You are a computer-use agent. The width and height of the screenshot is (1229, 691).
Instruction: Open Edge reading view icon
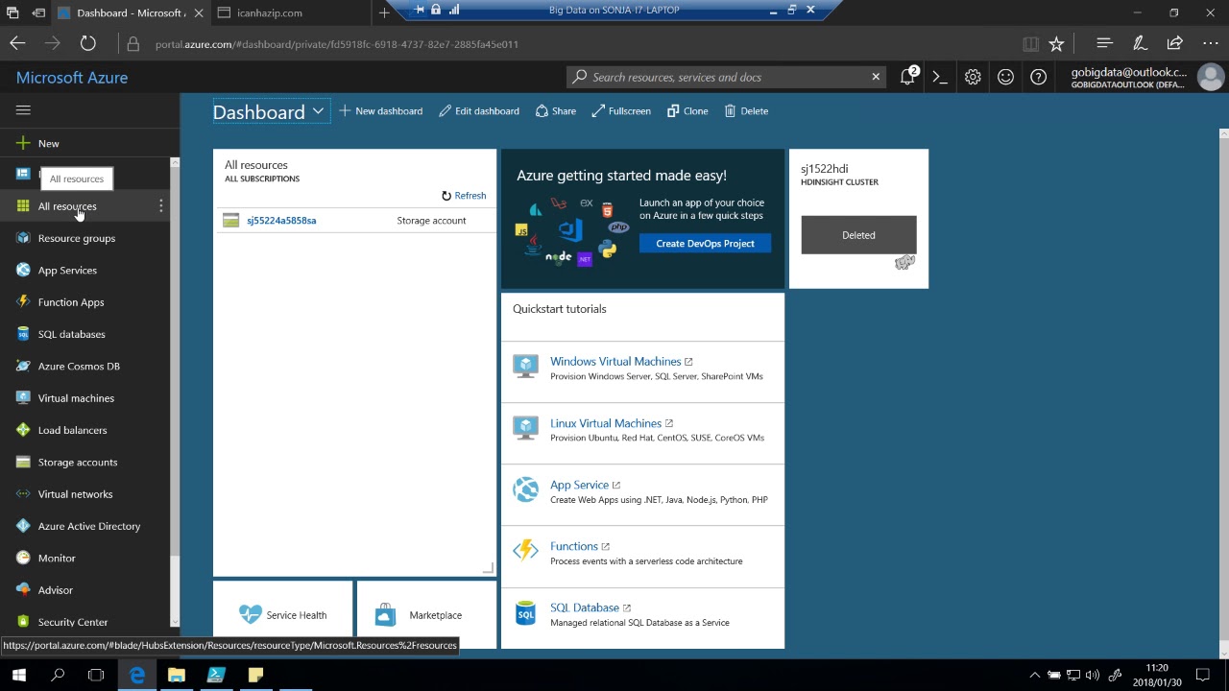click(1030, 43)
